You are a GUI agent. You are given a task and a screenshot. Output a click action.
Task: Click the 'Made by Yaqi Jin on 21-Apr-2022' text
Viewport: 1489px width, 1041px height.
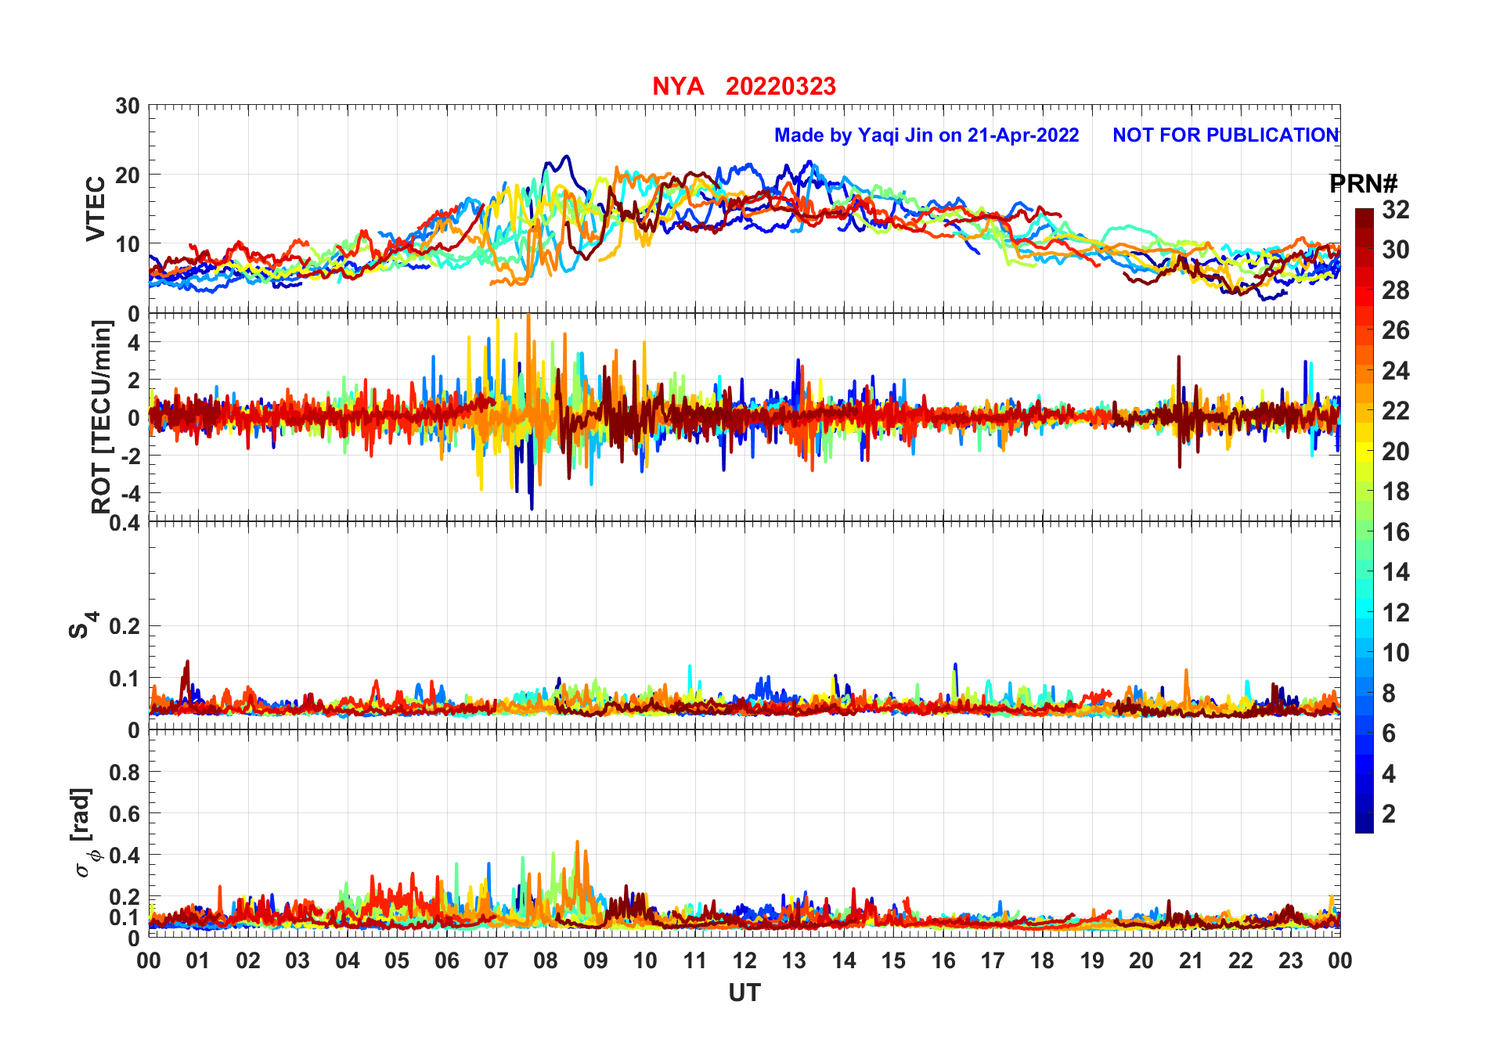926,135
